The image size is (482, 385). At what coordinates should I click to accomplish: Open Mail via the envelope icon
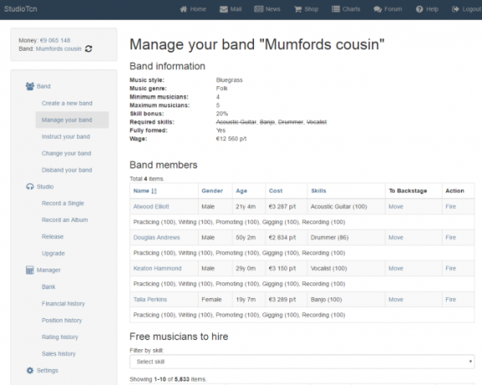[224, 9]
